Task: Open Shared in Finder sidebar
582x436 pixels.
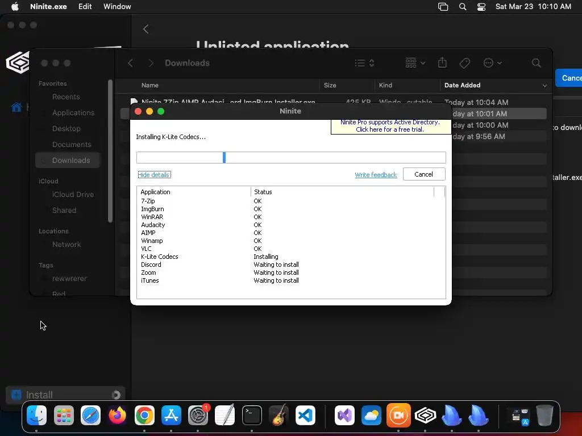Action: coord(64,211)
